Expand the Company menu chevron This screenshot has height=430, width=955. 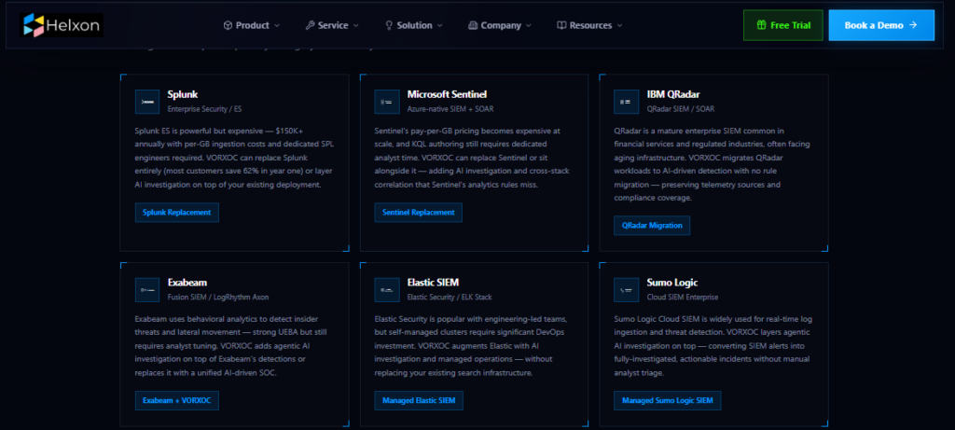pyautogui.click(x=529, y=25)
